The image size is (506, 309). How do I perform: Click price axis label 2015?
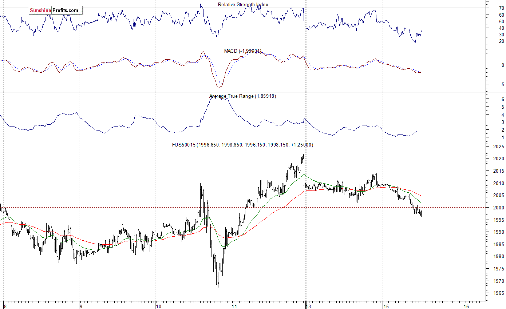(498, 171)
